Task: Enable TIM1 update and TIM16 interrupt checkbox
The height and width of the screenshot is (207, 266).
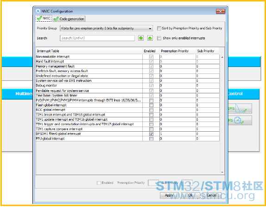Action: point(151,119)
